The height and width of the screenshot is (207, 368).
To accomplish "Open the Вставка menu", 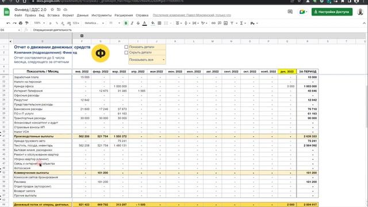I will 53,16.
